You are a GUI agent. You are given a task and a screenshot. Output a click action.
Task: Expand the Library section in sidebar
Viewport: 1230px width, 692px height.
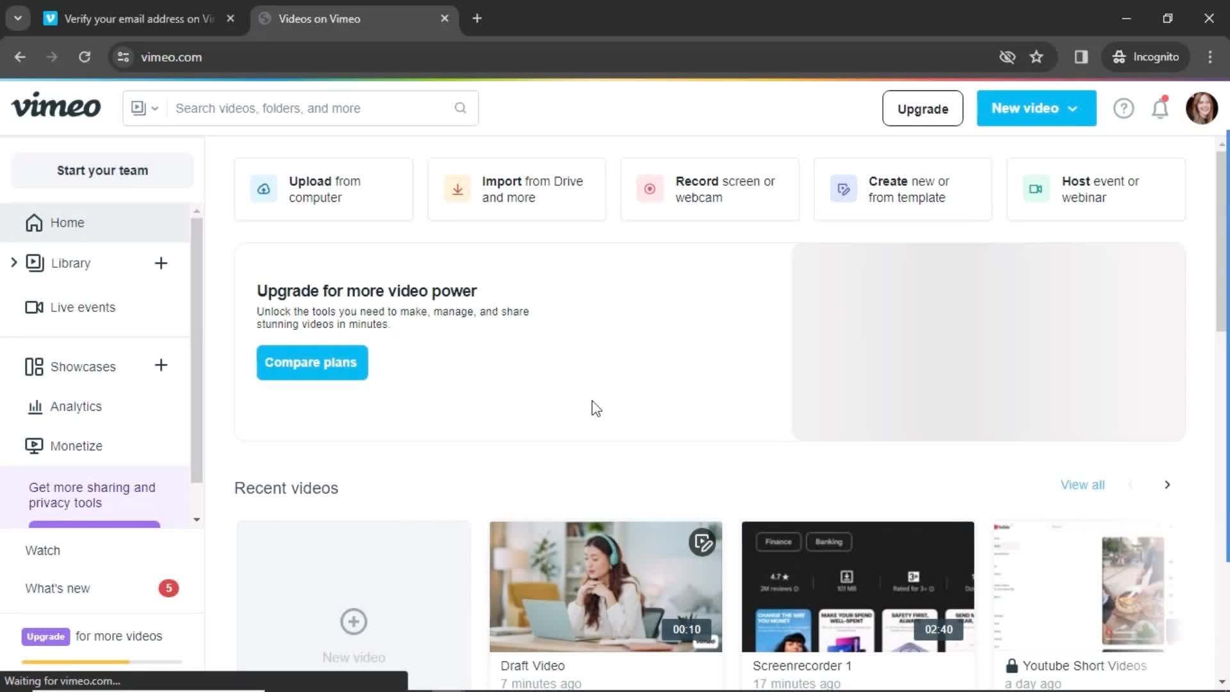pyautogui.click(x=13, y=263)
